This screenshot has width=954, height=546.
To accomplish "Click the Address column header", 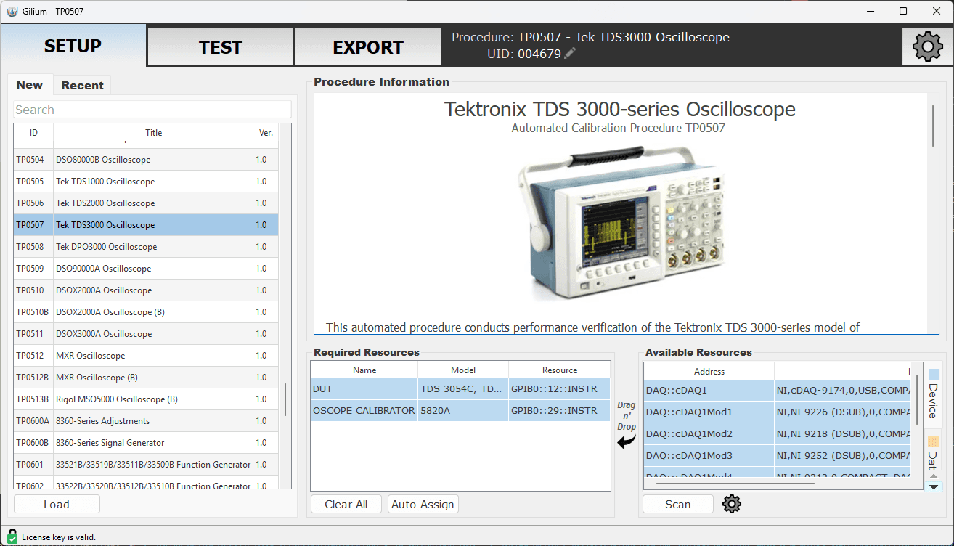I will [709, 371].
